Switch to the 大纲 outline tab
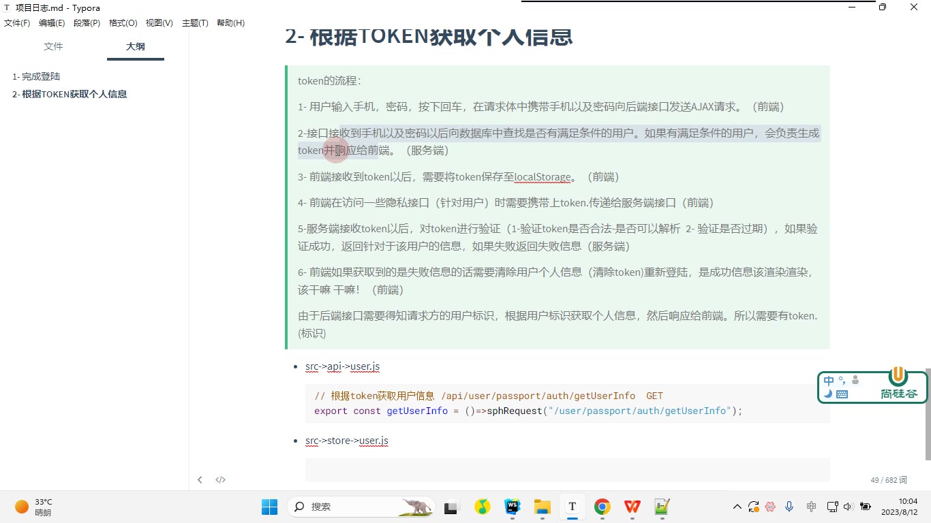The height and width of the screenshot is (523, 931). [x=136, y=46]
